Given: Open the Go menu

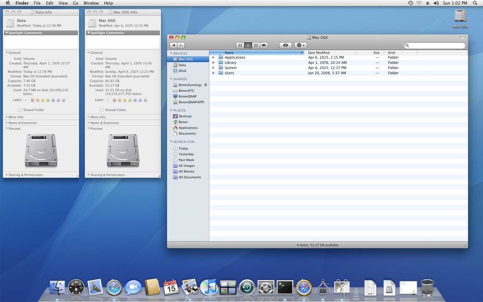Looking at the screenshot, I should point(75,3).
